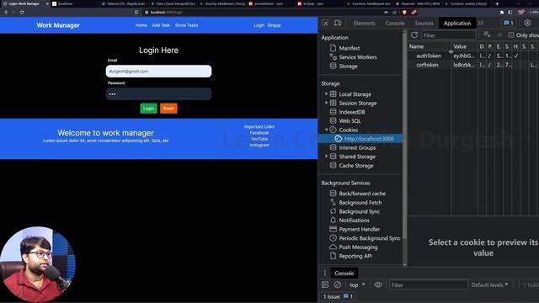Clear all cookies icon

coord(487,35)
